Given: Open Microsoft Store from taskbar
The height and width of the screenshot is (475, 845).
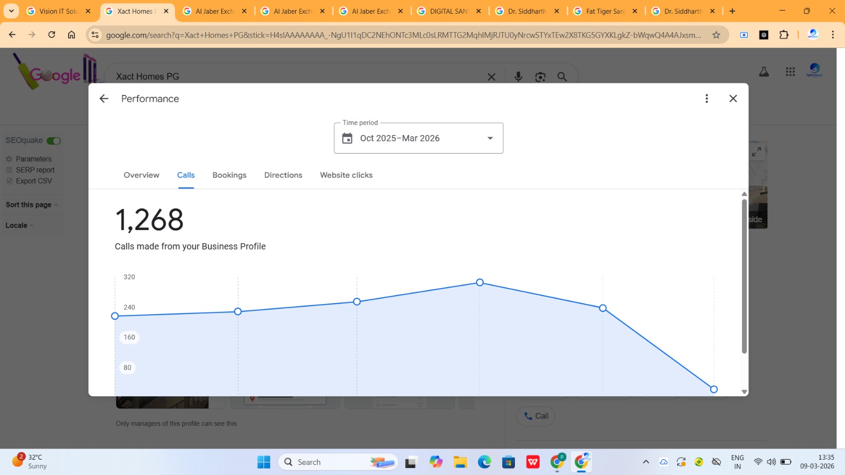Looking at the screenshot, I should (508, 462).
